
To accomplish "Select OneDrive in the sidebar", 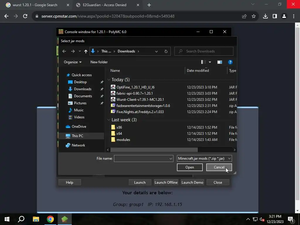I will tap(79, 127).
